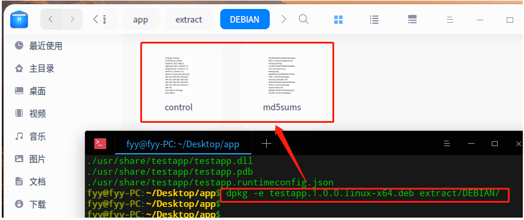Click the terminal app icon
This screenshot has height=220, width=524.
[100, 144]
